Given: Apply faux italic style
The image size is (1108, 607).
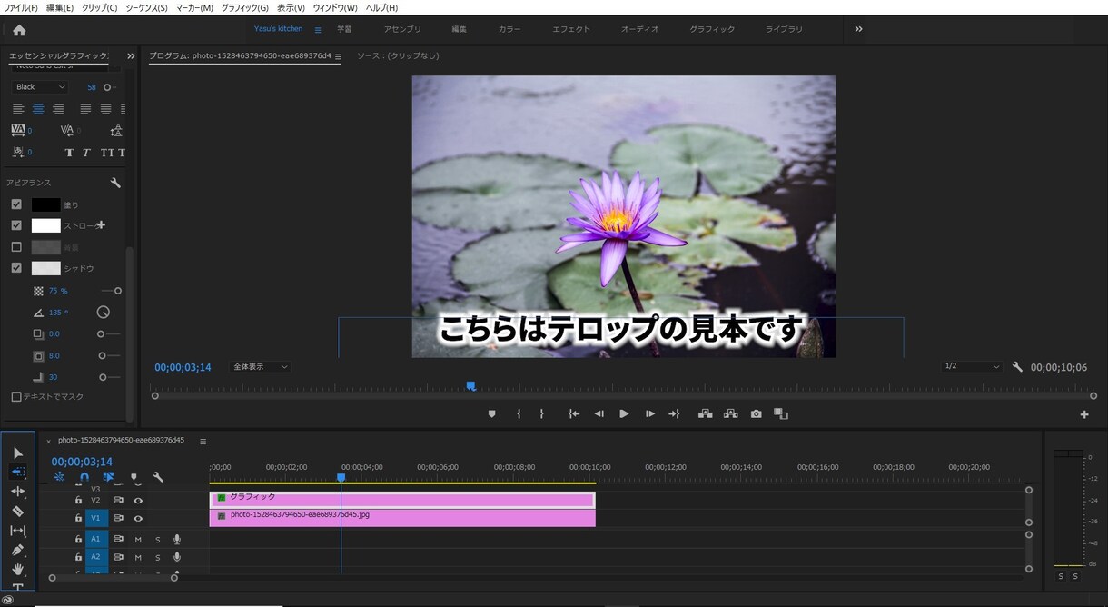Looking at the screenshot, I should tap(87, 153).
